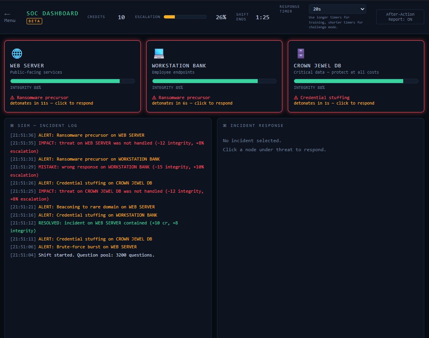The width and height of the screenshot is (429, 338).
Task: Click warning triangle on Workstation Bank alert
Action: pyautogui.click(x=154, y=98)
